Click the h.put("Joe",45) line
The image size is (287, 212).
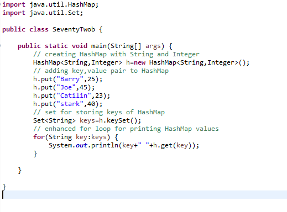[64, 87]
